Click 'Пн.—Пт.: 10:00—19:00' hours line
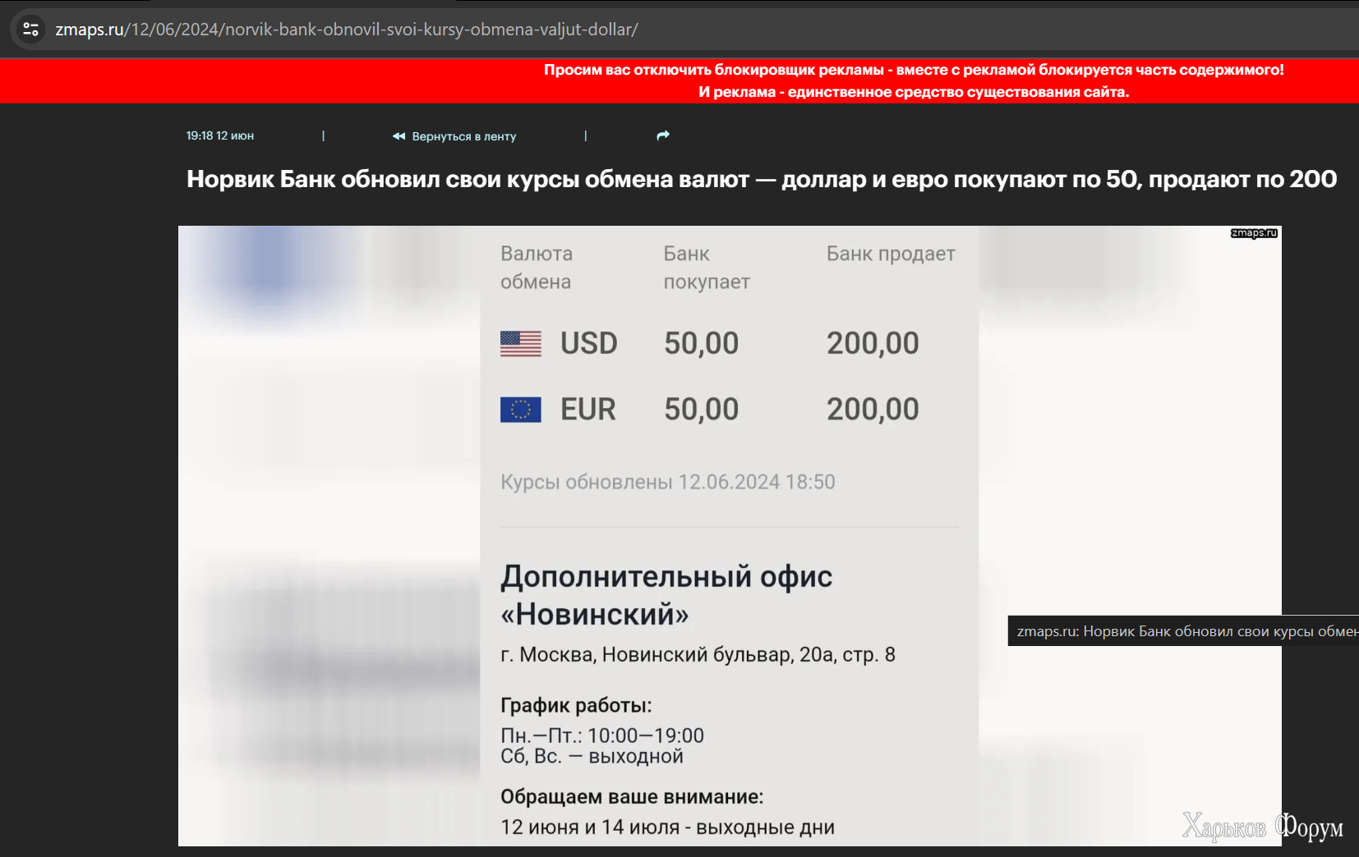This screenshot has width=1359, height=857. click(602, 736)
